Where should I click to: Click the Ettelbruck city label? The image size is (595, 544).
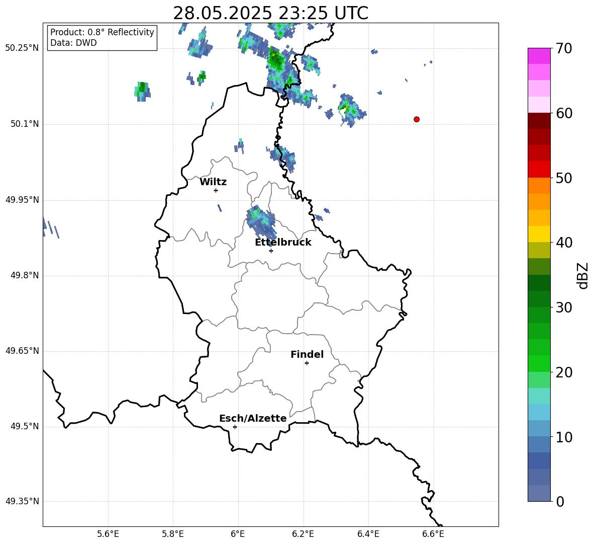[x=283, y=243]
